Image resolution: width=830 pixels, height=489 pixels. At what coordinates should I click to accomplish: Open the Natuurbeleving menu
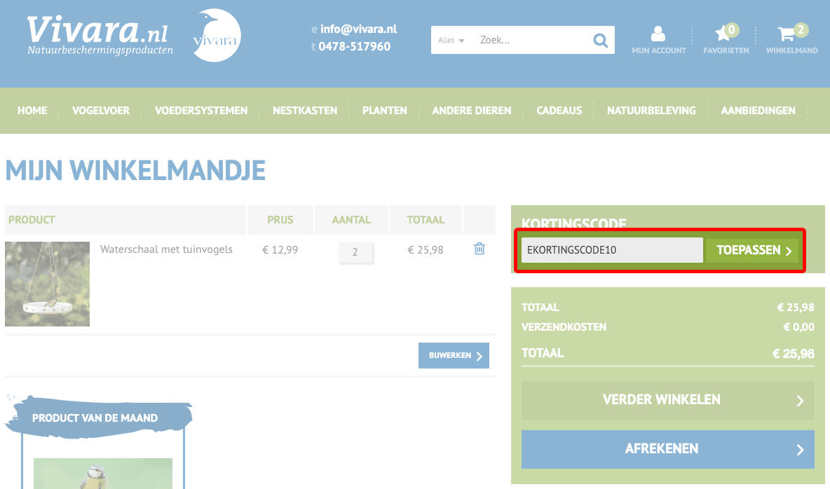(651, 111)
